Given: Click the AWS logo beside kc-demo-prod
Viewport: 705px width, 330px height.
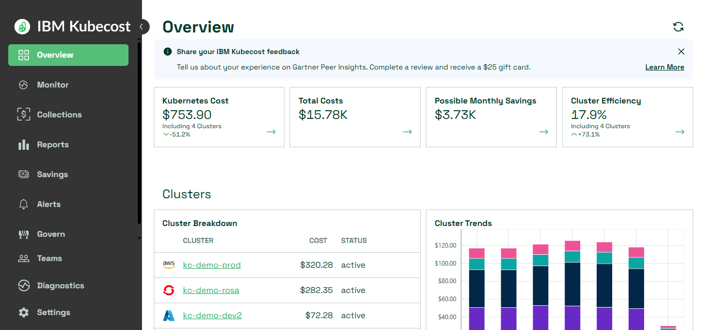Looking at the screenshot, I should pyautogui.click(x=169, y=265).
